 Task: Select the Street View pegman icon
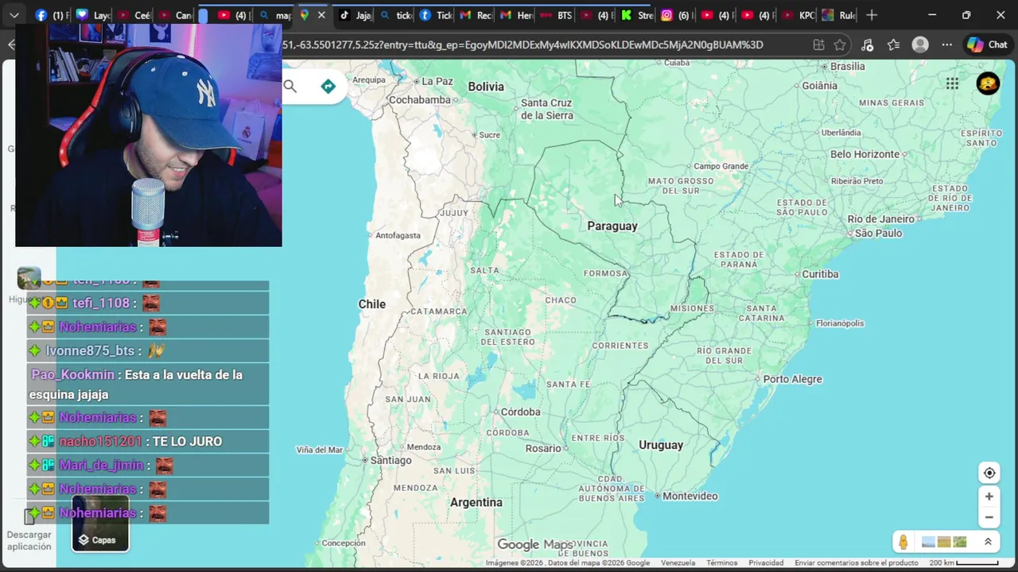903,542
